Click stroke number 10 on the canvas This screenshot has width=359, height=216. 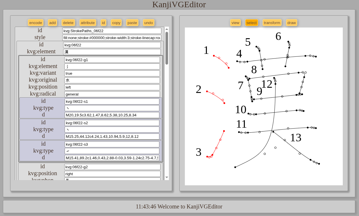pos(240,109)
